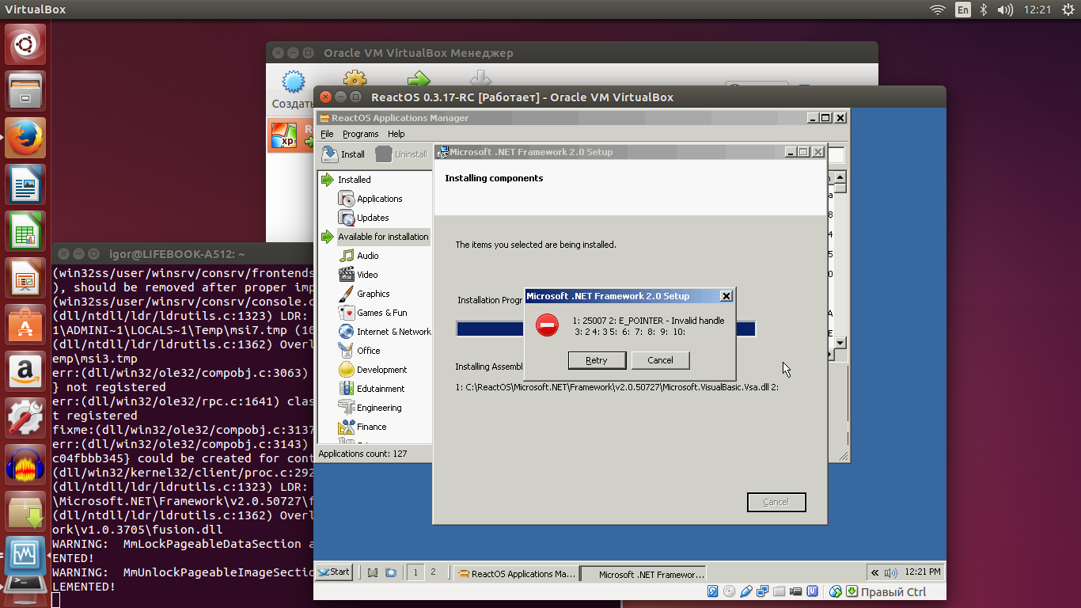Open LibreOffice Writer from the launcher

click(26, 184)
